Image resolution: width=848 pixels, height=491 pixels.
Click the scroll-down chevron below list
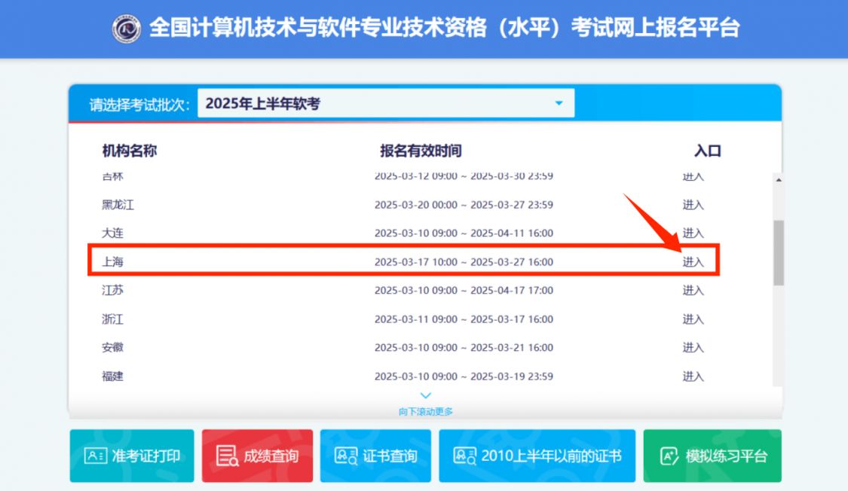pos(426,395)
